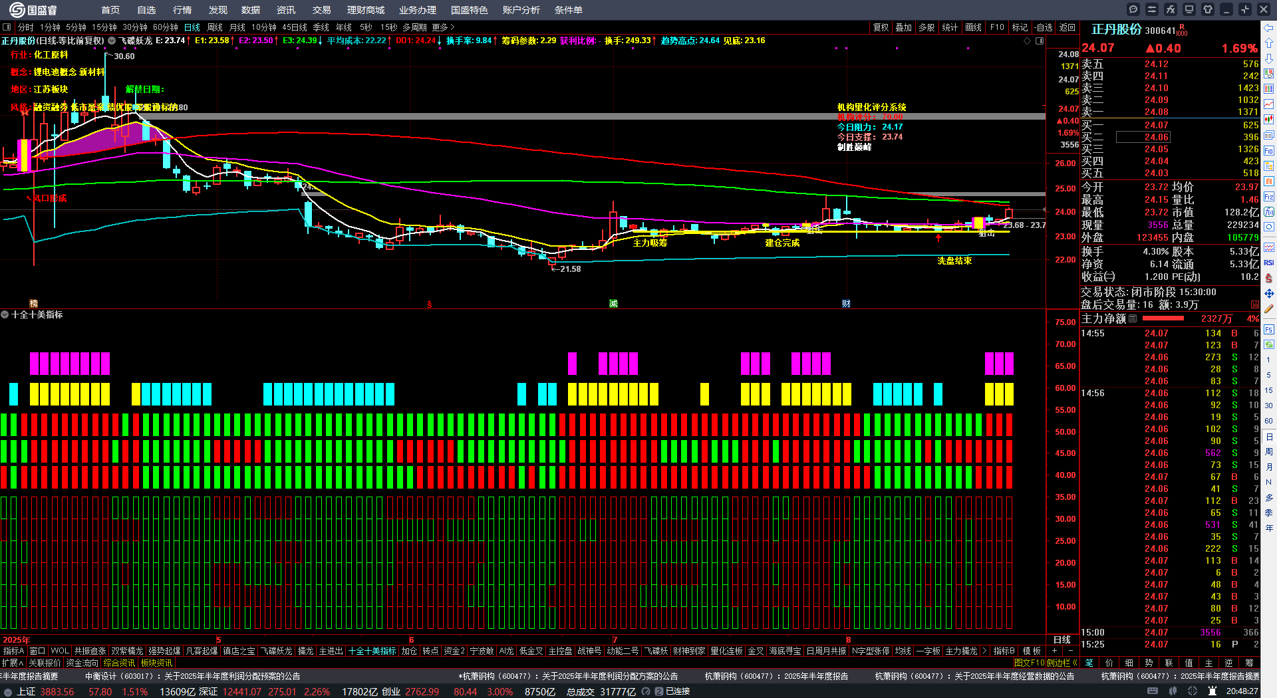Viewport: 1277px width, 698px height.
Task: Click the 画线 drawing button
Action: (x=973, y=27)
